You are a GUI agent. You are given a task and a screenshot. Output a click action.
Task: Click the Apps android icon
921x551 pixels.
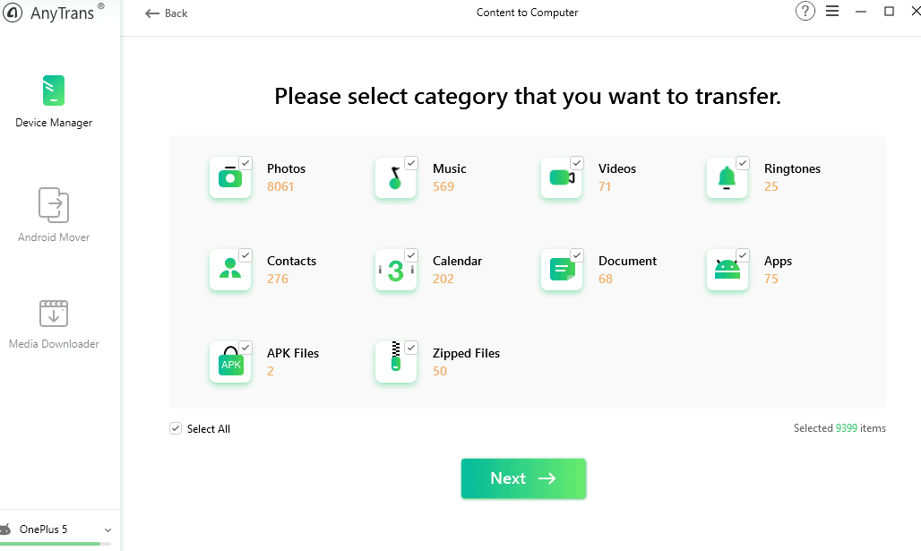tap(727, 271)
